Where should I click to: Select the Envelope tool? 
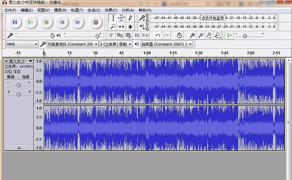point(121,18)
